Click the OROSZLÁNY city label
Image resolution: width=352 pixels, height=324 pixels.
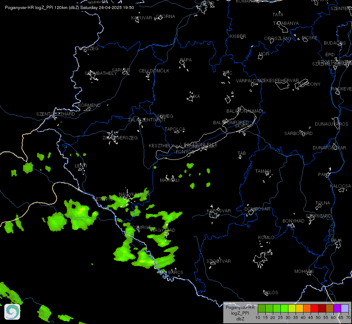pyautogui.click(x=278, y=39)
